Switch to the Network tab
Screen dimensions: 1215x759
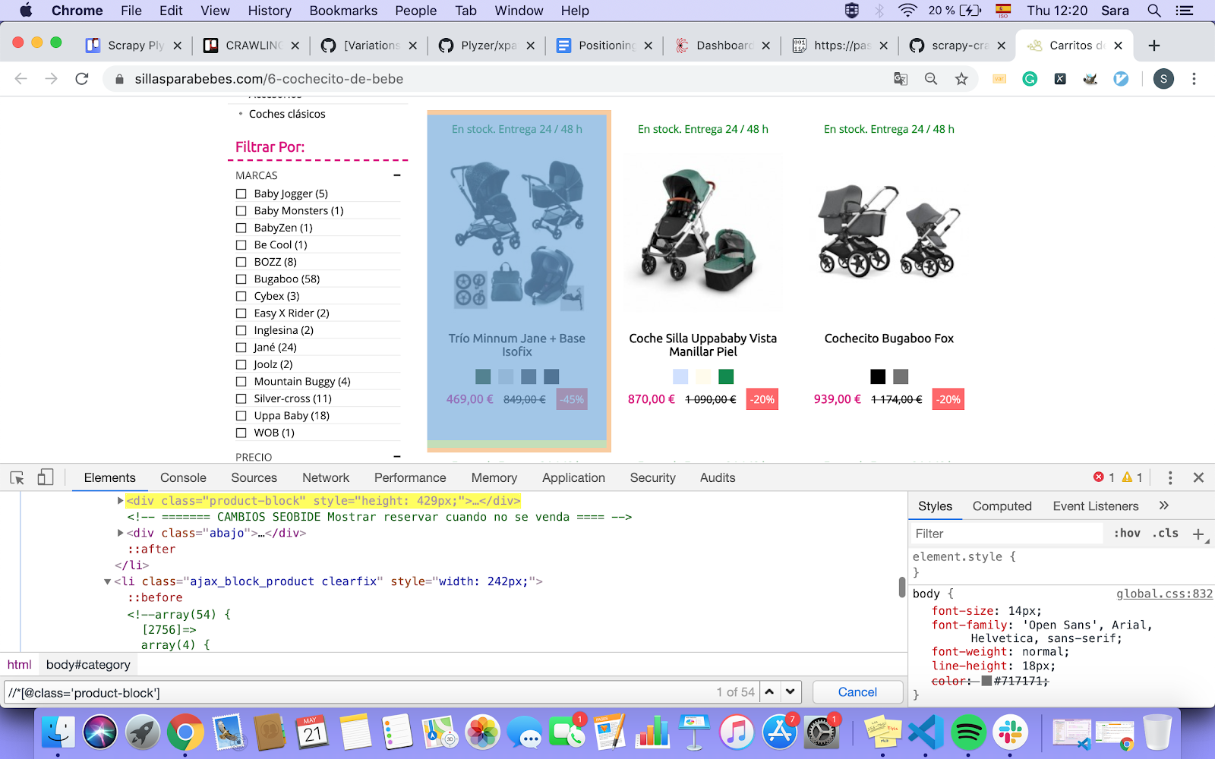326,477
